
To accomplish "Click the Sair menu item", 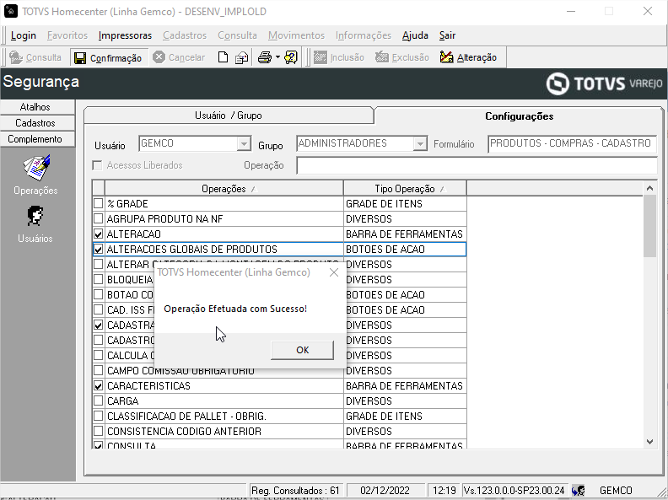I will point(447,35).
